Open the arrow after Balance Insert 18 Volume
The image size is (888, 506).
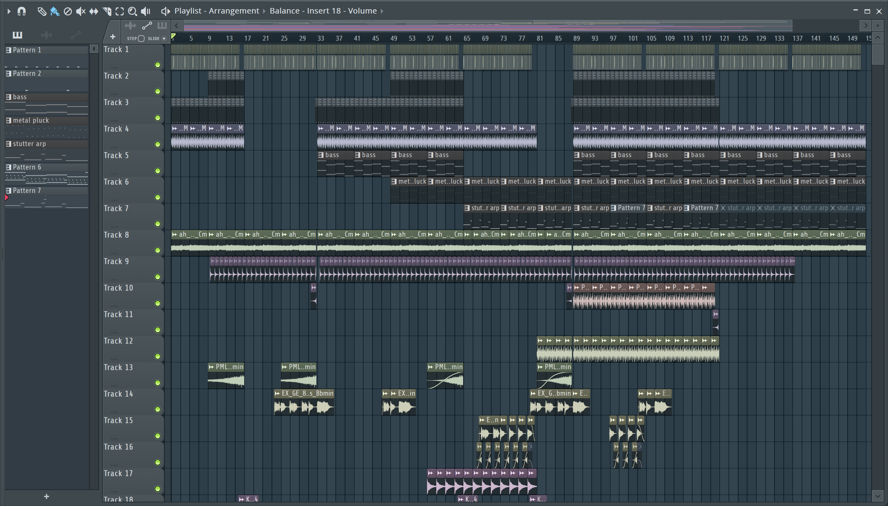pyautogui.click(x=382, y=11)
